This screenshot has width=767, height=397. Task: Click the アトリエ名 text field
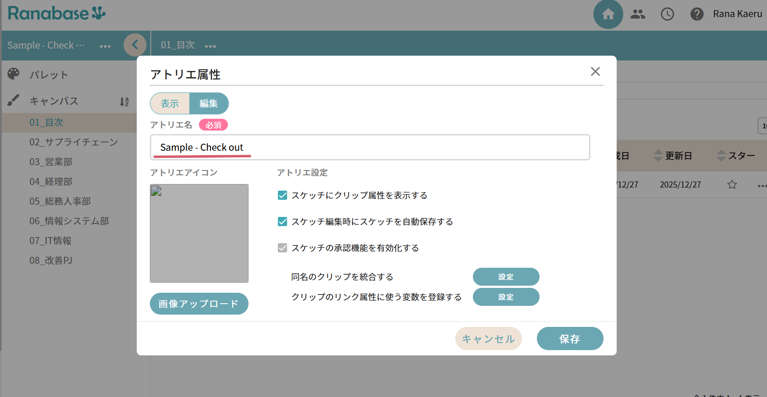[370, 147]
